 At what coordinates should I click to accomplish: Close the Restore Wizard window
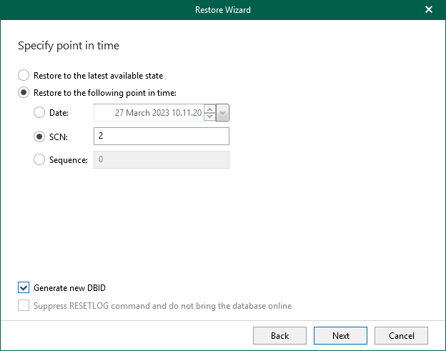pyautogui.click(x=429, y=10)
